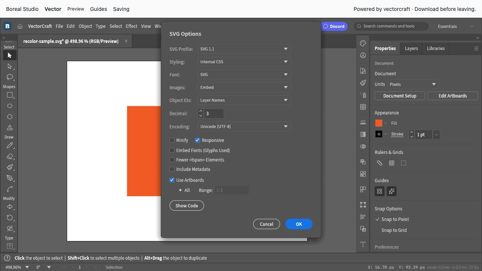
Task: Open the Font dropdown
Action: pos(244,75)
